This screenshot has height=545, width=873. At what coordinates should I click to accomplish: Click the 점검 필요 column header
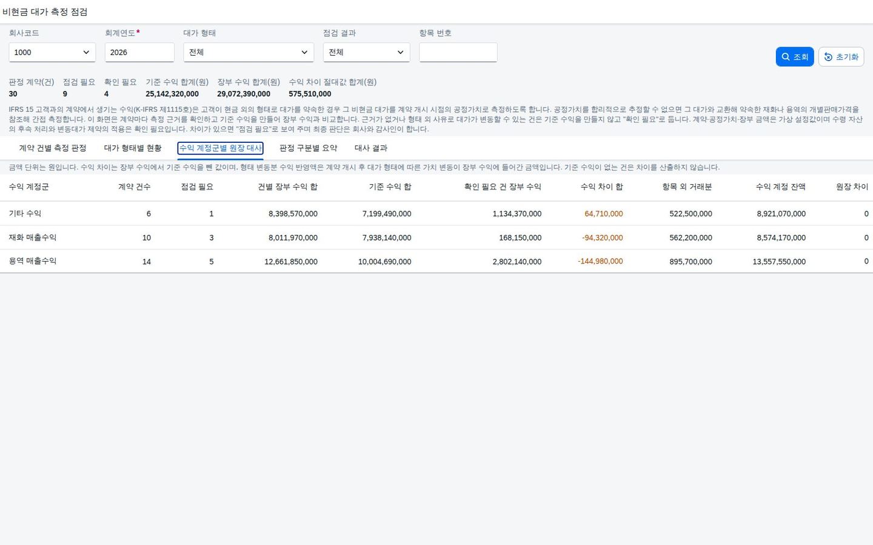pyautogui.click(x=197, y=187)
